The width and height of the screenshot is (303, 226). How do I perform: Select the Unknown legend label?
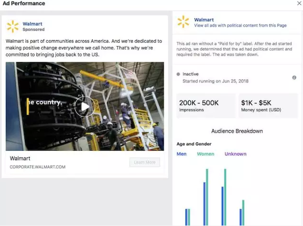click(x=235, y=154)
